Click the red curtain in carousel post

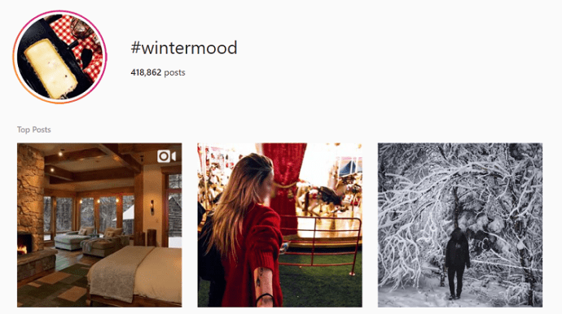[285, 182]
